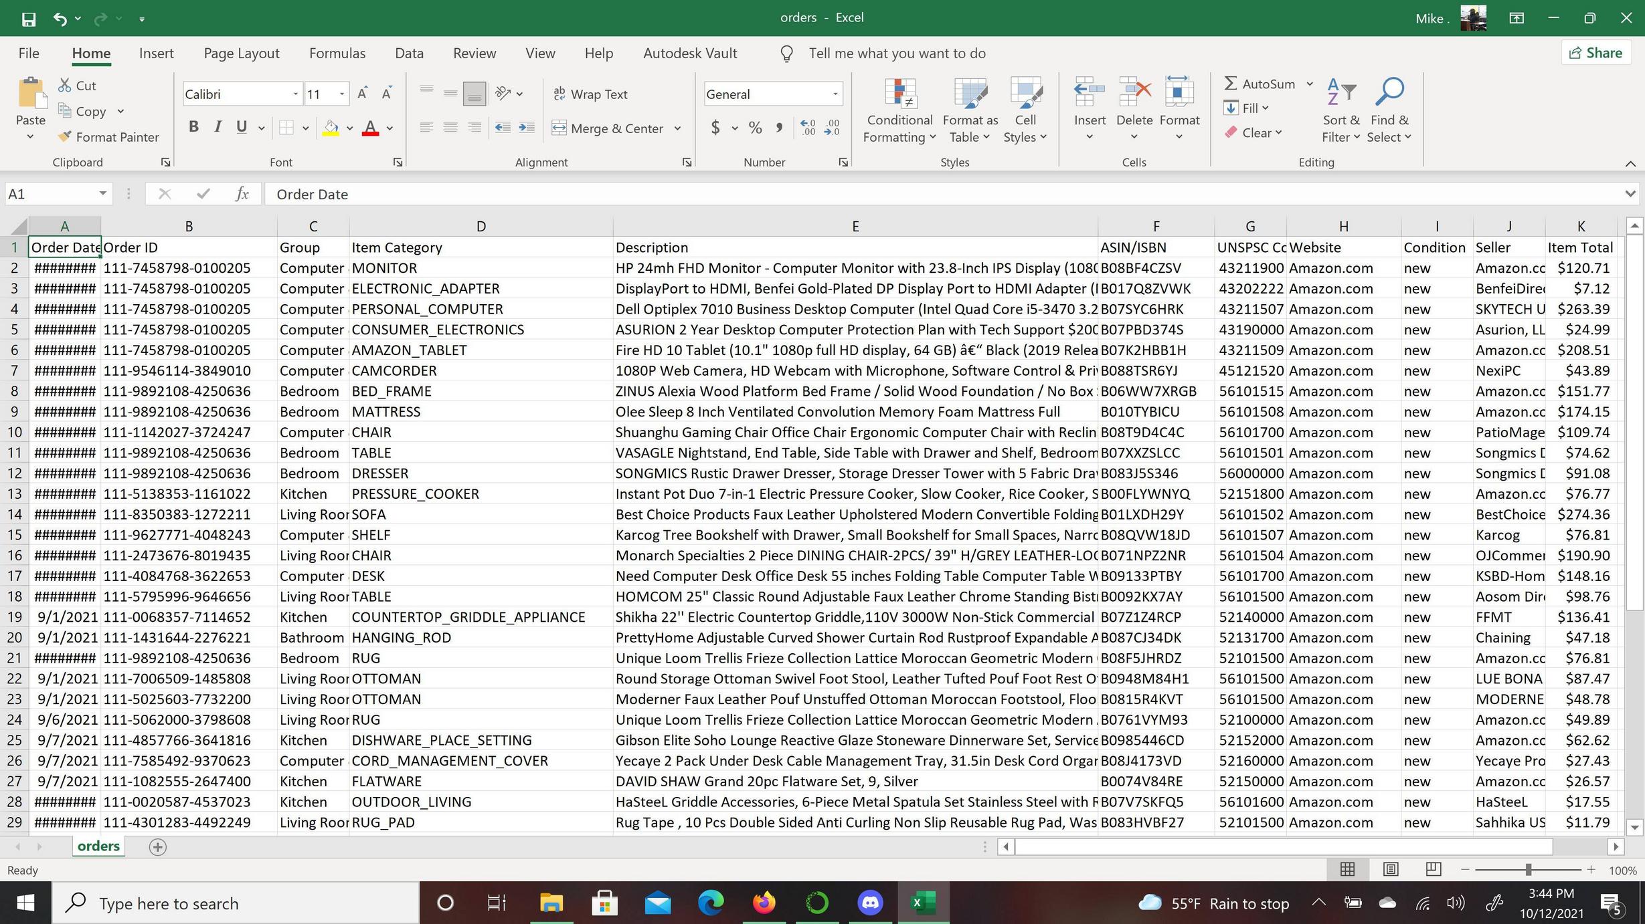Click the Share button
1645x924 pixels.
(1595, 53)
